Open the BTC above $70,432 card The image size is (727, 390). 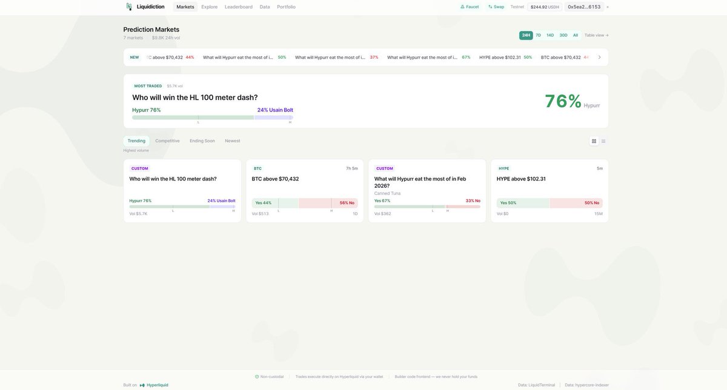click(305, 191)
